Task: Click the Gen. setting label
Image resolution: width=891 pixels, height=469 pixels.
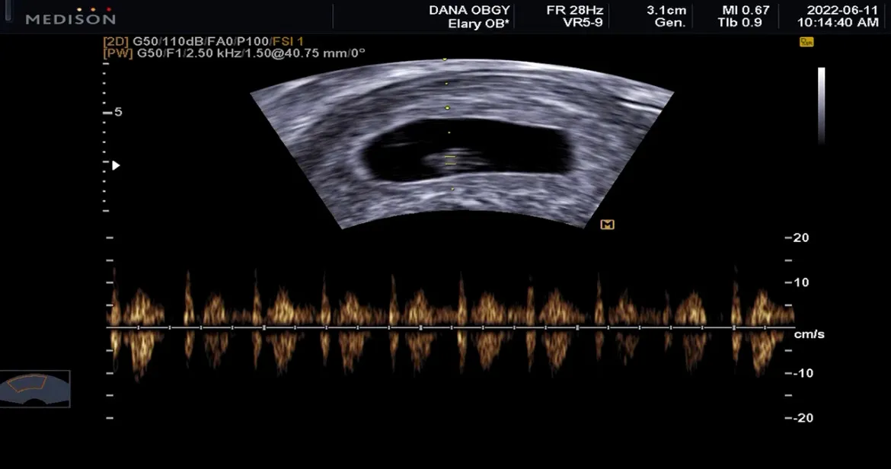Action: 670,23
